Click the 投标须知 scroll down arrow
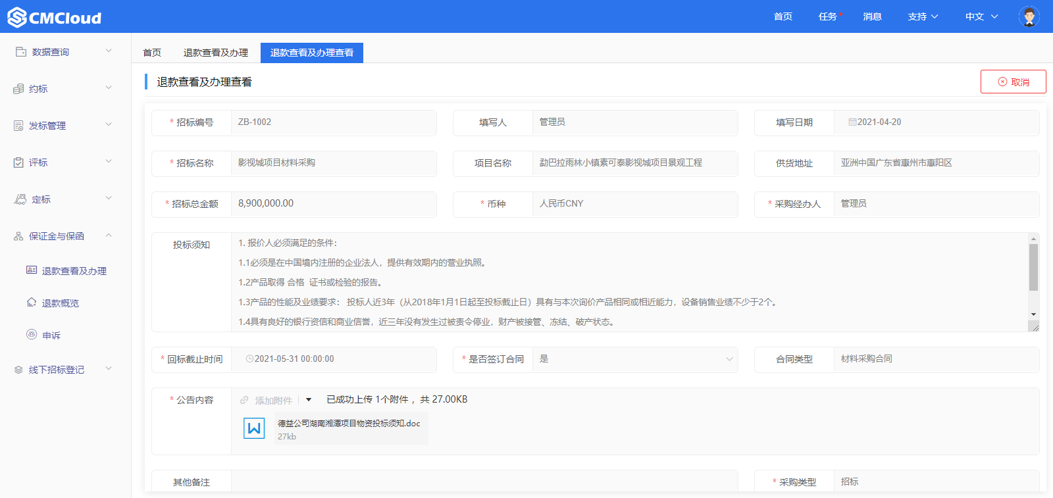 pos(1033,314)
